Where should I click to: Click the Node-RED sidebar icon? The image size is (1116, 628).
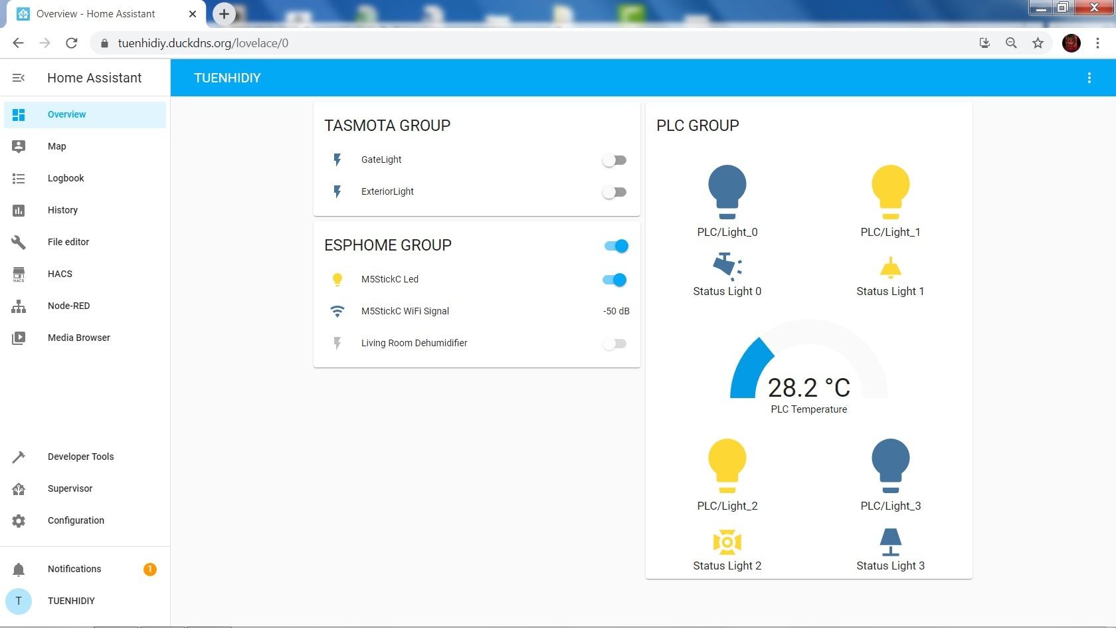pos(19,306)
